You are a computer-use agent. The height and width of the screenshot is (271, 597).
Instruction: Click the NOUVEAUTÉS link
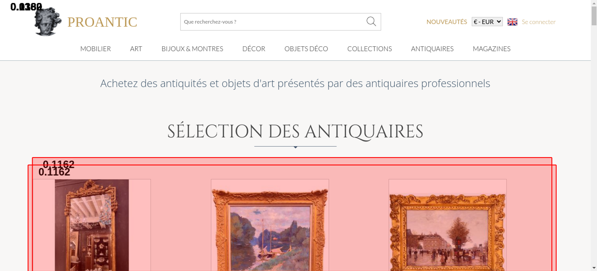pyautogui.click(x=447, y=22)
